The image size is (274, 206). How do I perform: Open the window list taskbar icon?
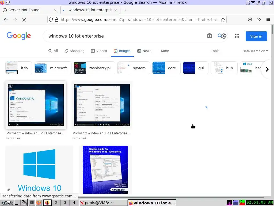click(x=24, y=203)
